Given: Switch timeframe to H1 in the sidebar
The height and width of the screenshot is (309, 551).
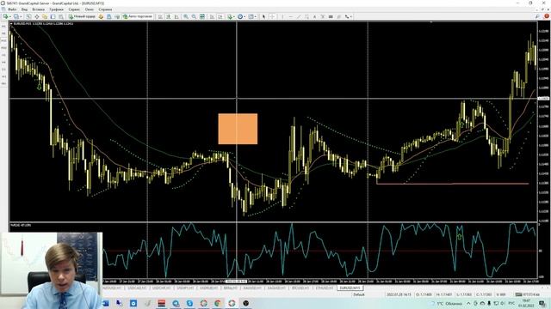Looking at the screenshot, I should pos(3,55).
